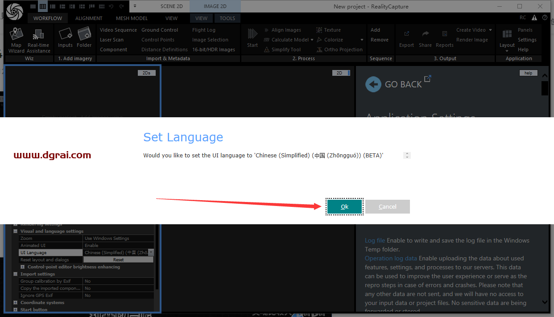Click Add in the Sequence group
This screenshot has width=554, height=317.
pos(375,30)
